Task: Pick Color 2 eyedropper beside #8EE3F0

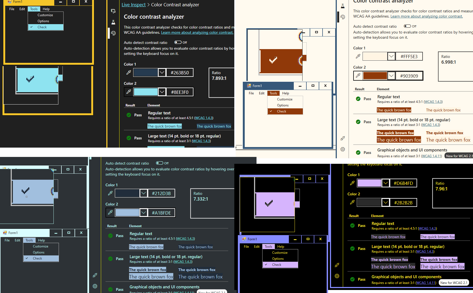Action: pyautogui.click(x=129, y=92)
